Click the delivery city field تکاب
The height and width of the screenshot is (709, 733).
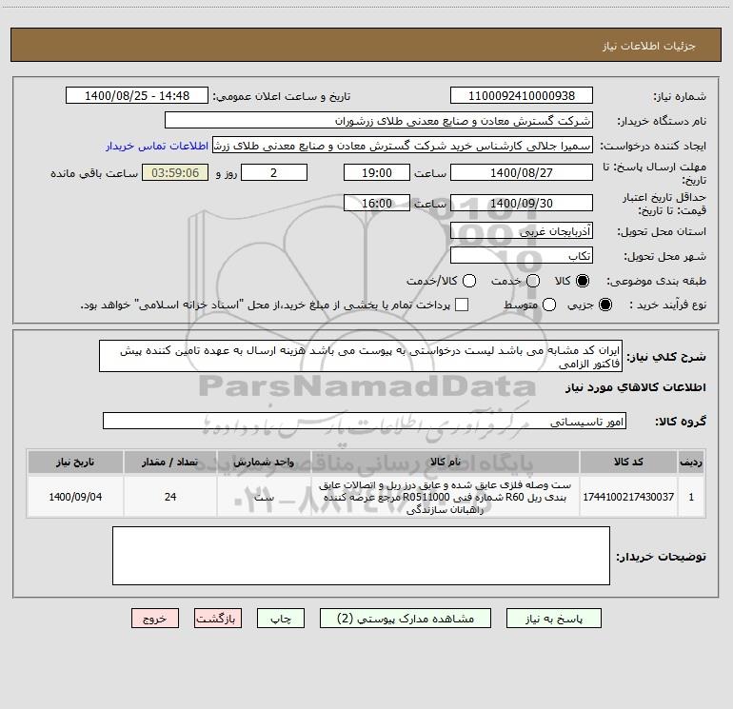pos(522,256)
